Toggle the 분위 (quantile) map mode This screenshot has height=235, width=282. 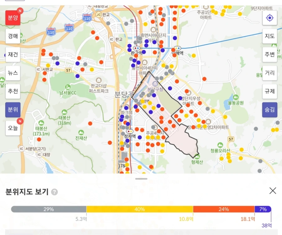[x=13, y=110]
